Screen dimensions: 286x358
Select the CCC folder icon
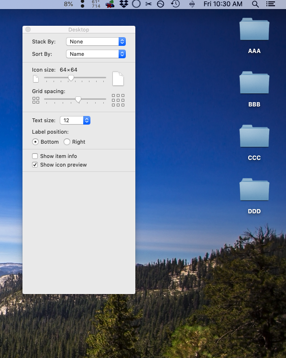tap(254, 136)
